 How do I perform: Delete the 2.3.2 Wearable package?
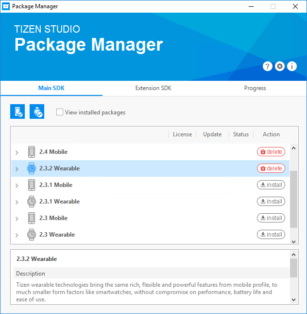(271, 168)
